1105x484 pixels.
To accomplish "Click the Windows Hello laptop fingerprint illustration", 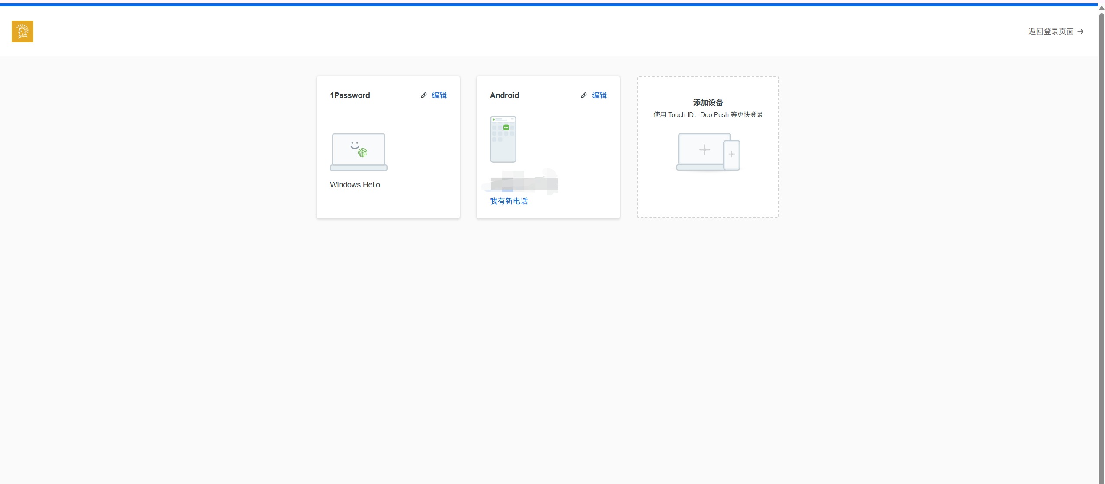I will tap(359, 152).
